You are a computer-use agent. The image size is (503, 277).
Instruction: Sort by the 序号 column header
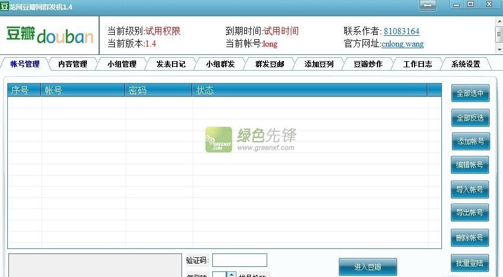click(24, 90)
